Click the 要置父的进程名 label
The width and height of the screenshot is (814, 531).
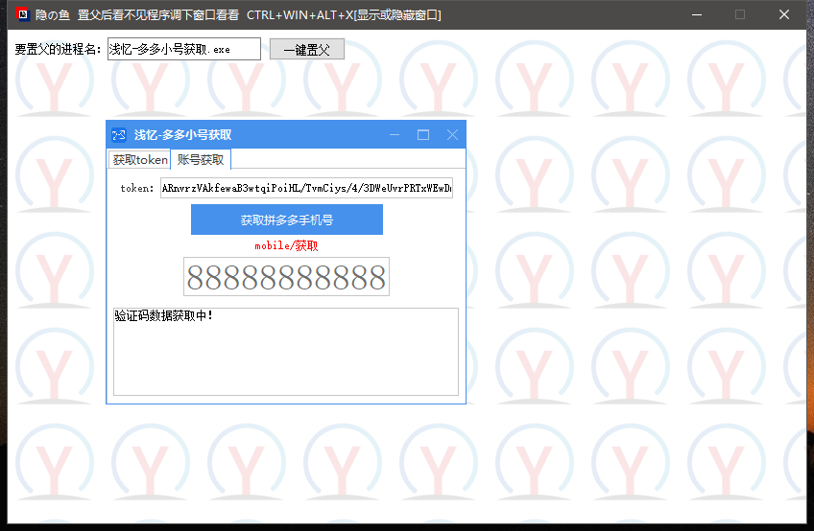point(58,49)
